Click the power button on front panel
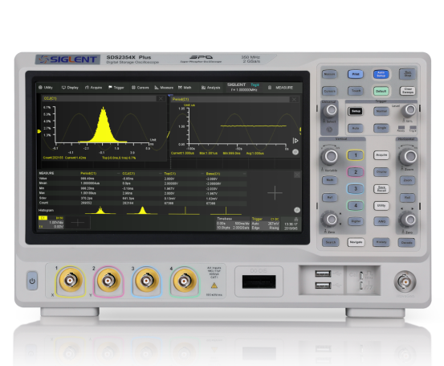444x366 pixels. [32, 281]
